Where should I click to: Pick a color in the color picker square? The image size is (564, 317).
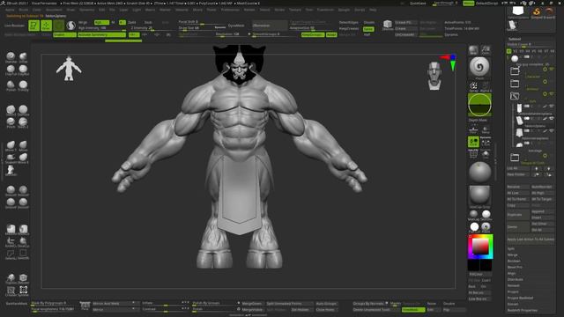pyautogui.click(x=480, y=247)
